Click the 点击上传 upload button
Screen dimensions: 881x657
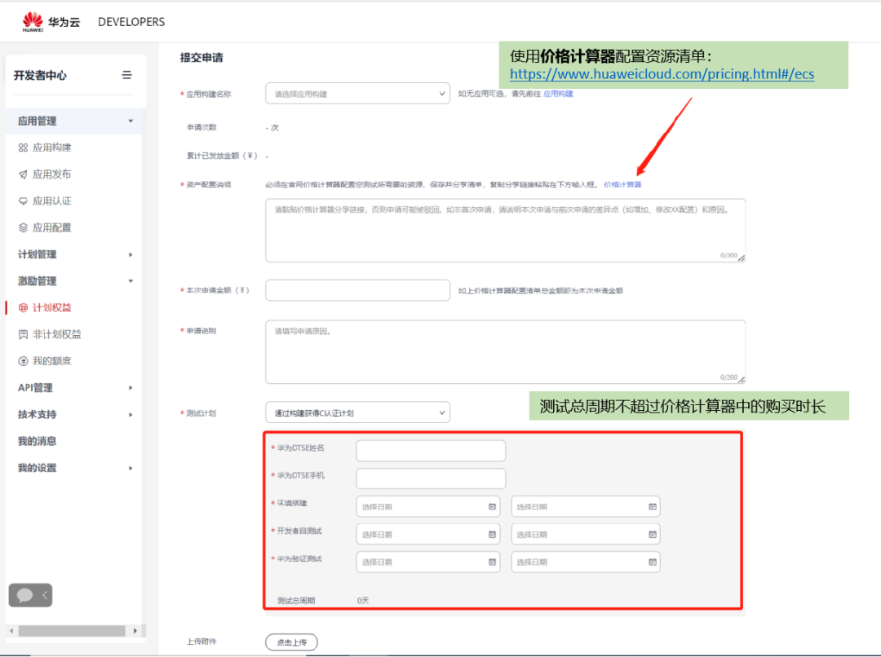tap(291, 642)
